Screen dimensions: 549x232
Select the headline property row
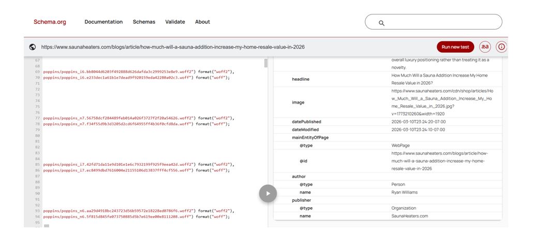coord(301,79)
